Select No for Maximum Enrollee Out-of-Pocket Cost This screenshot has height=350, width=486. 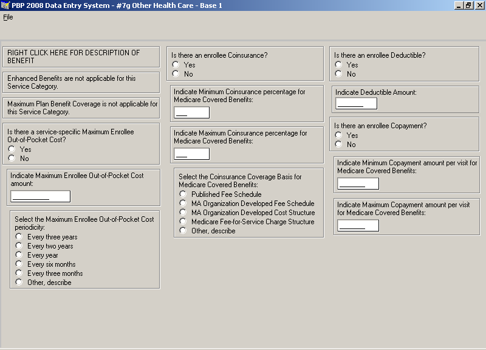click(12, 158)
